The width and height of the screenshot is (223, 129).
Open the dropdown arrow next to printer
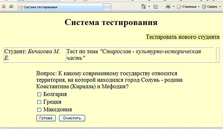(174, 7)
